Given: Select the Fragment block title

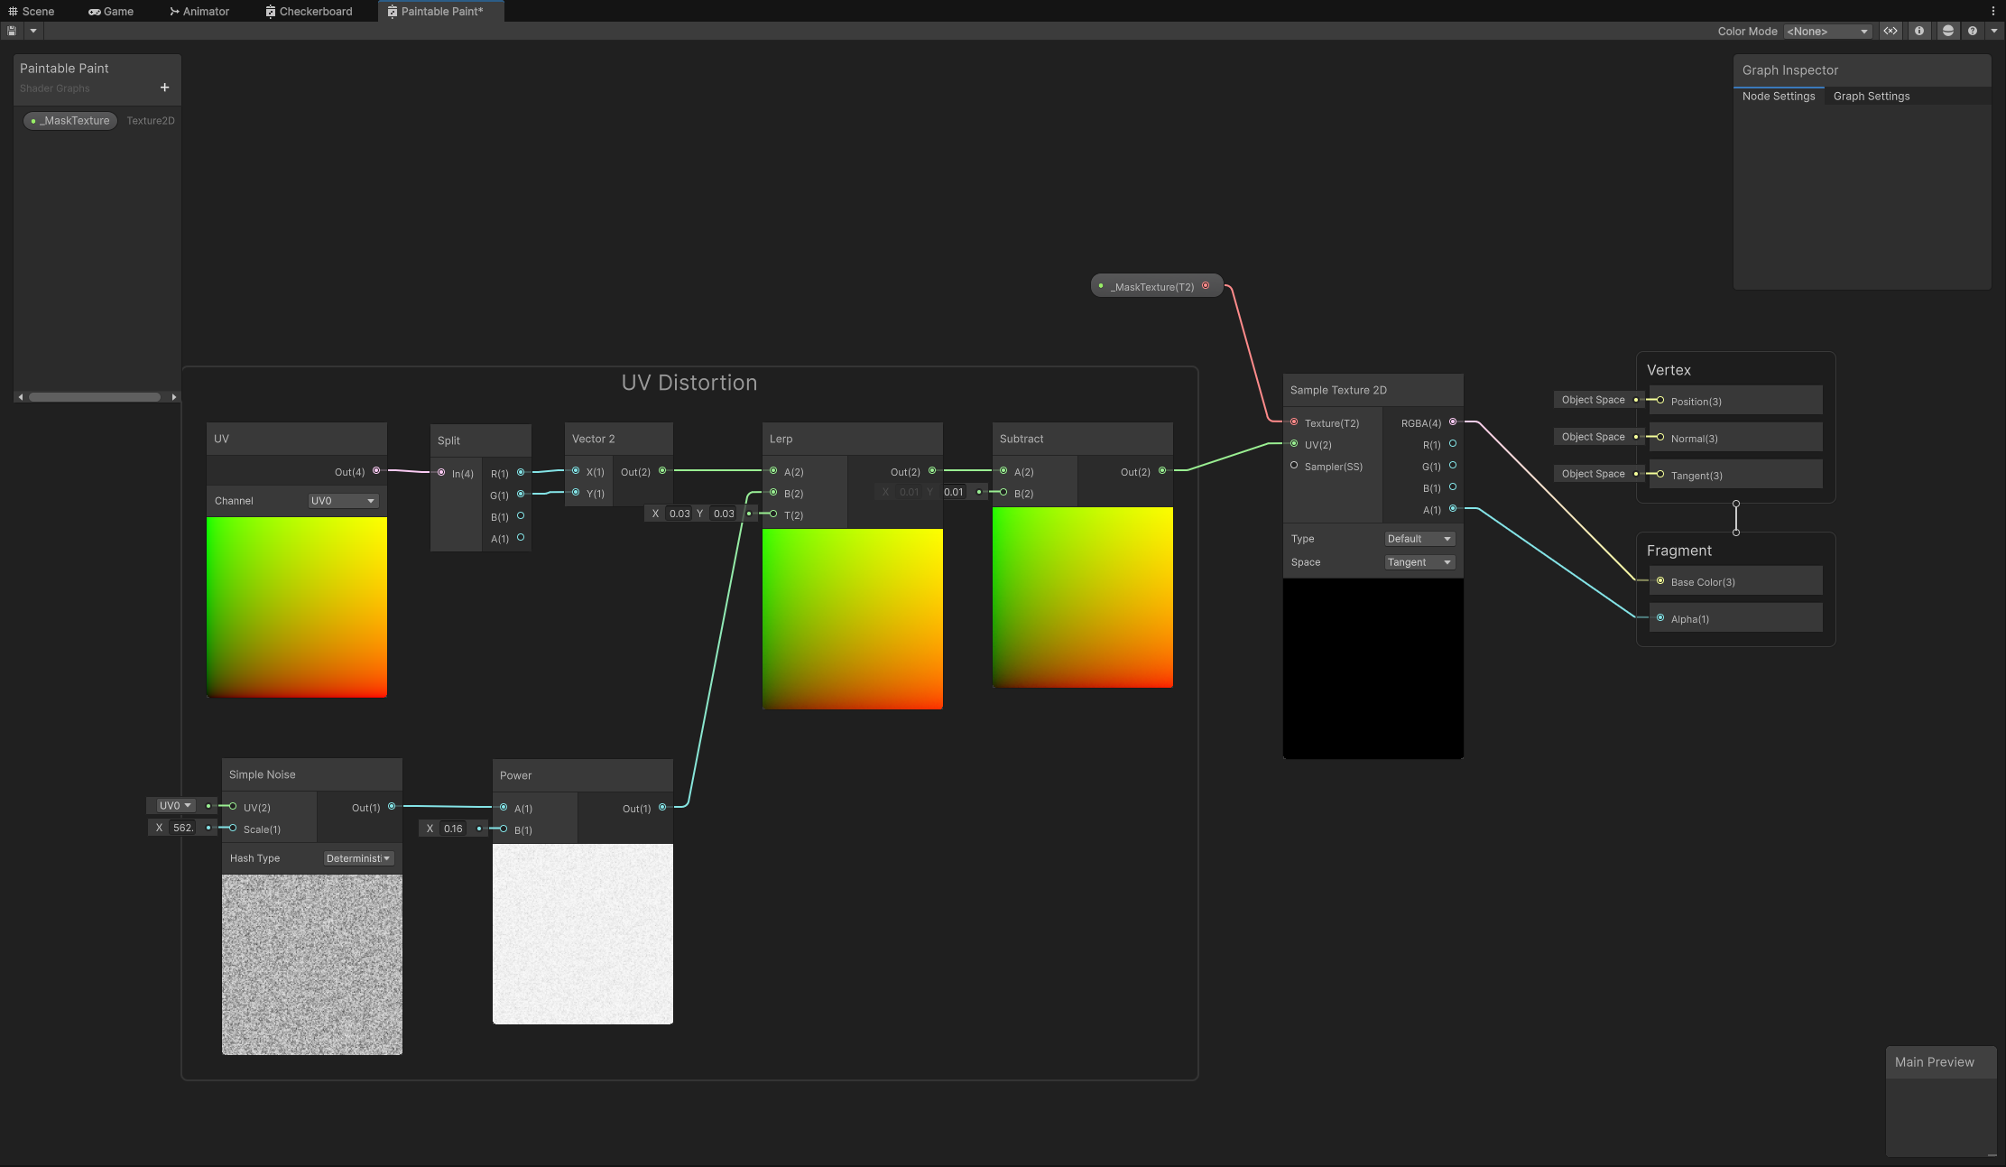Looking at the screenshot, I should point(1678,551).
